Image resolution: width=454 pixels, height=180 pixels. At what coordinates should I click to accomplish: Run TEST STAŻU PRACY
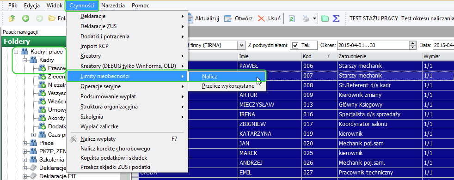[x=374, y=18]
